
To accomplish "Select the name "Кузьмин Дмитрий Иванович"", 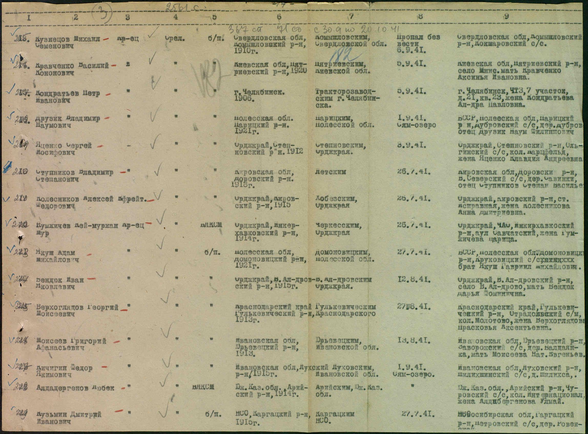I will 69,418.
